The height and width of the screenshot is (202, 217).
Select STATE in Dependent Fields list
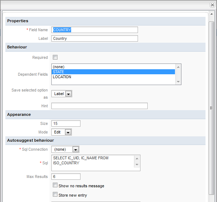(113, 72)
